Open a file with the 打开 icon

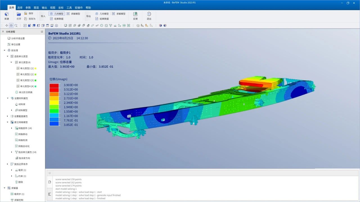(19, 14)
